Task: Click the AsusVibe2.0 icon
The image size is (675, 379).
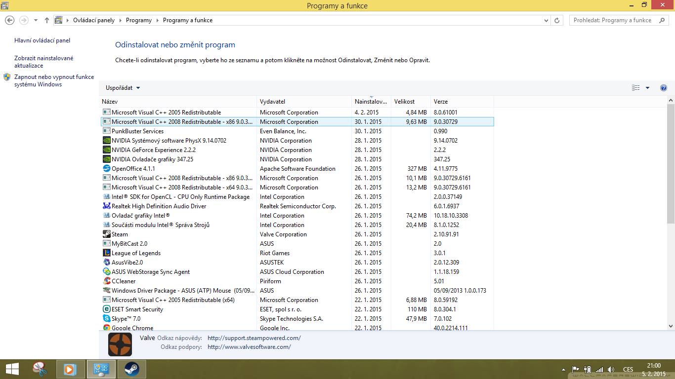Action: 106,262
